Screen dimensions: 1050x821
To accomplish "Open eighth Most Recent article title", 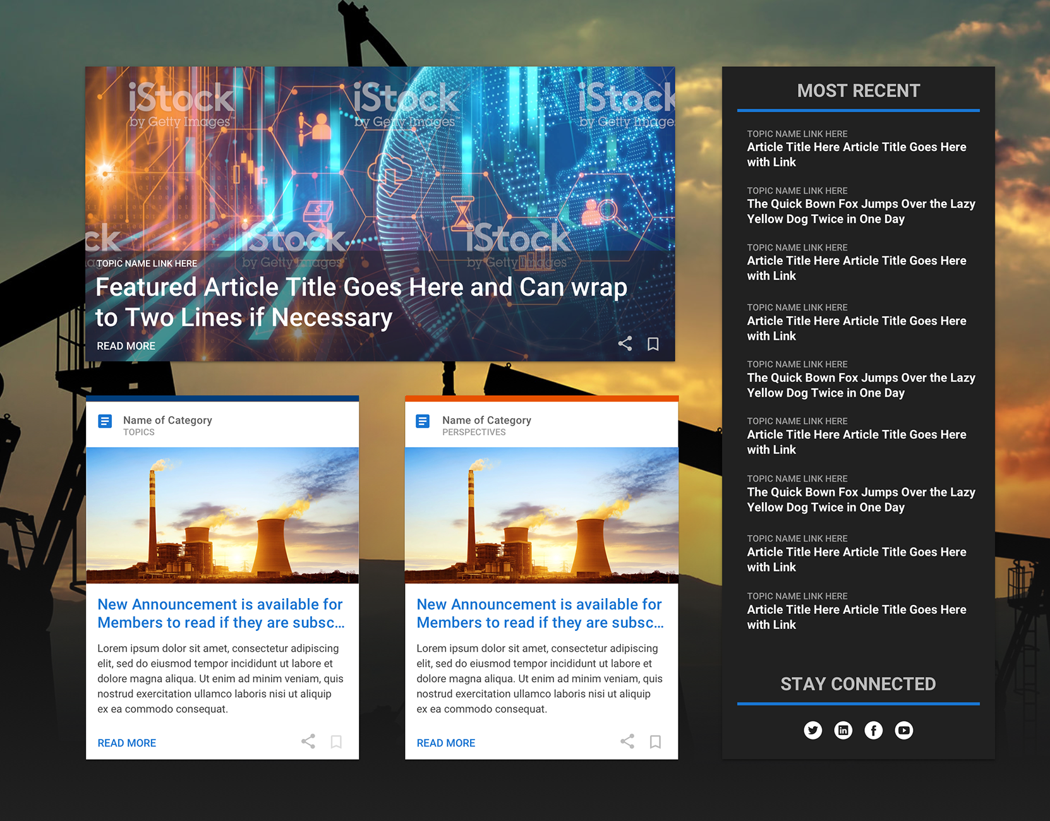I will point(857,560).
